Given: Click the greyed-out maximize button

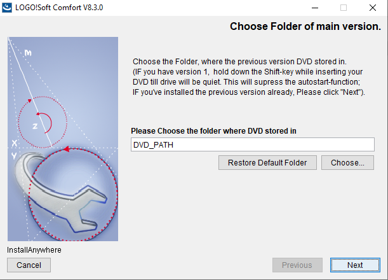Looking at the screenshot, I should click(x=344, y=8).
